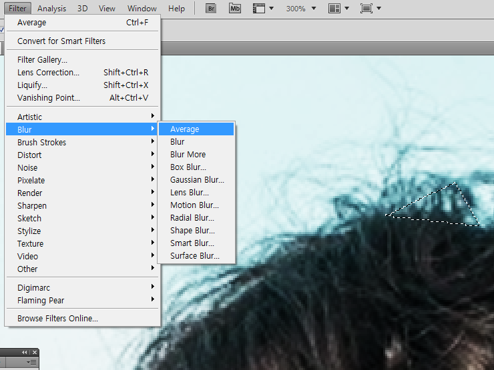This screenshot has width=494, height=370.
Task: Select the highlighted Blur menu entry
Action: 82,129
